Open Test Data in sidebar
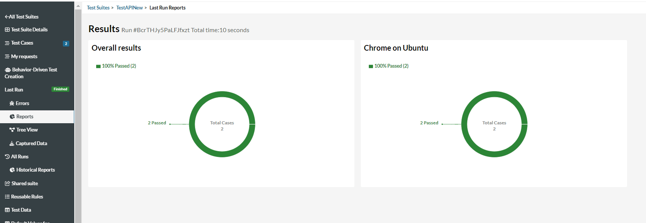The width and height of the screenshot is (646, 223). point(18,210)
